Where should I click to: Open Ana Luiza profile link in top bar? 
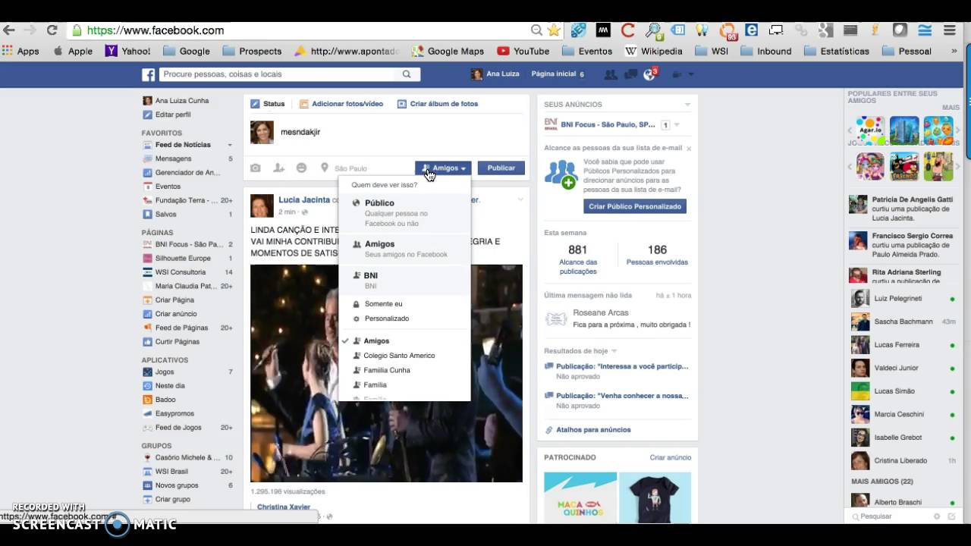click(495, 74)
